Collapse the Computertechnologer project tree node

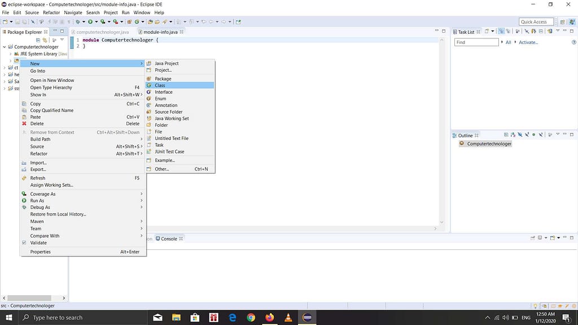(x=5, y=47)
